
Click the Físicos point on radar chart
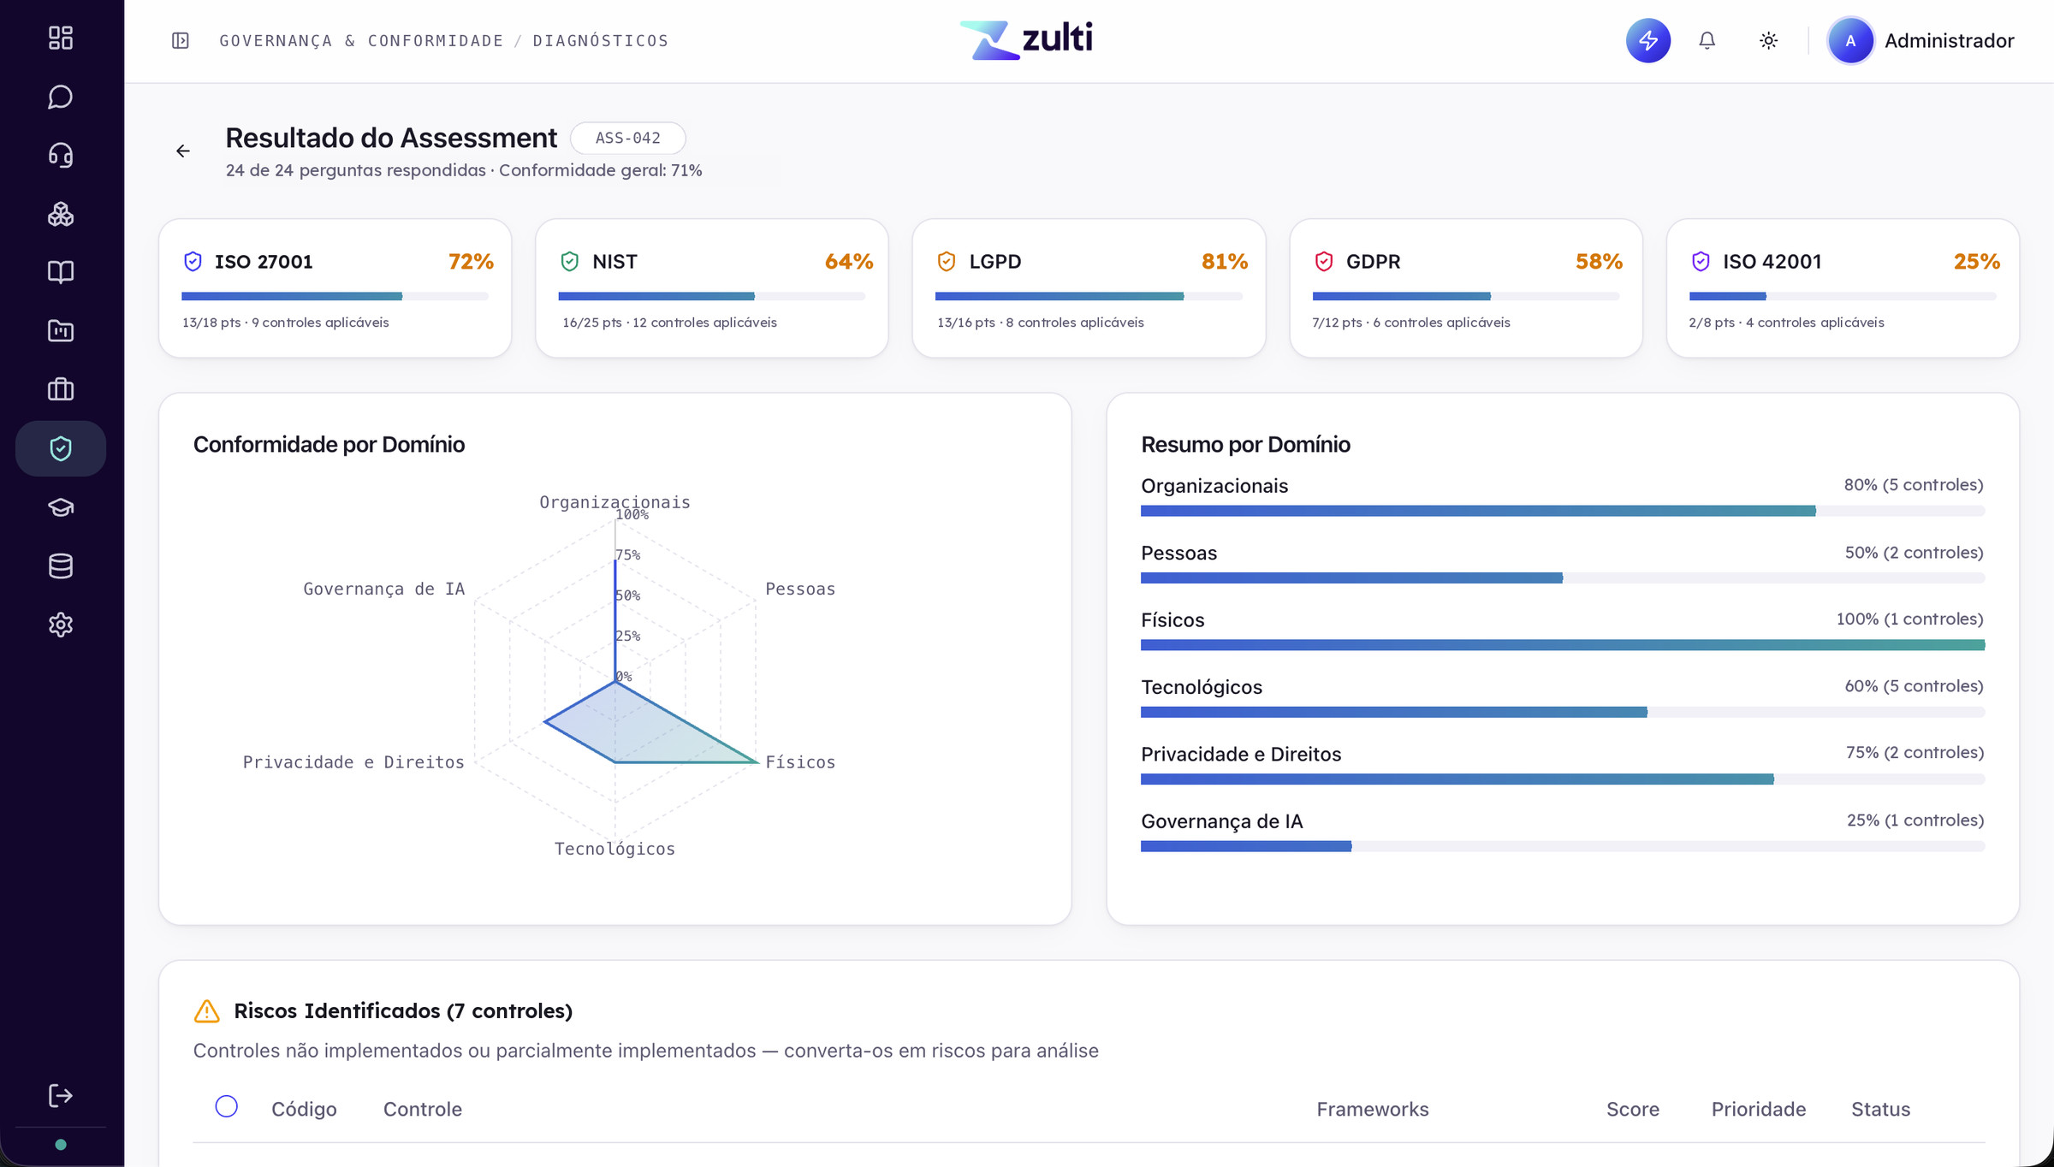coord(756,761)
